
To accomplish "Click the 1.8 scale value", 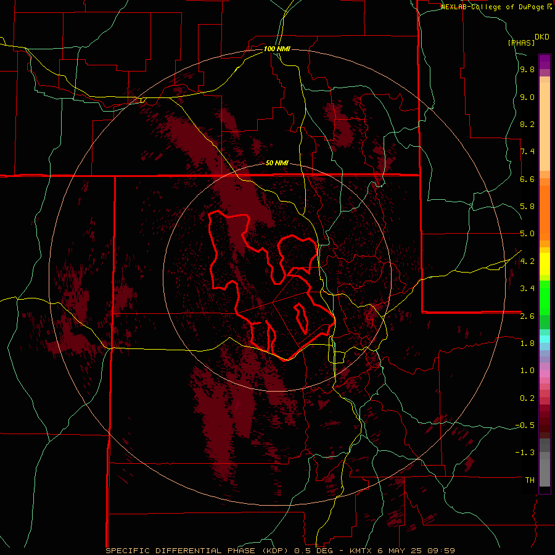I will (x=527, y=343).
